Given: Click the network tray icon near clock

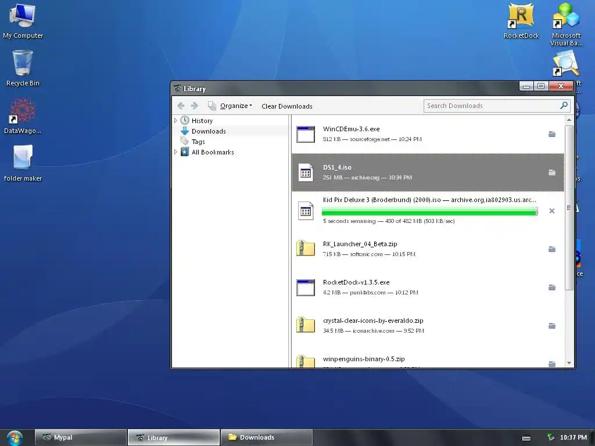Looking at the screenshot, I should coord(551,437).
